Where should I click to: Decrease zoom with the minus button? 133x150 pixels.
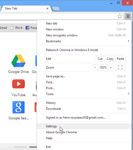pyautogui.click(x=95, y=68)
